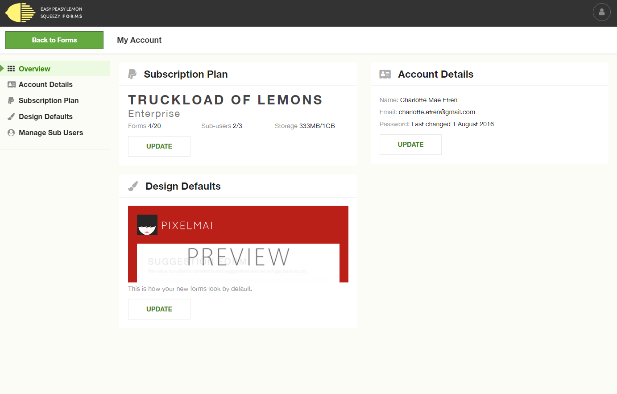
Task: Click the Truckload of Lemons plan name
Action: [x=225, y=100]
